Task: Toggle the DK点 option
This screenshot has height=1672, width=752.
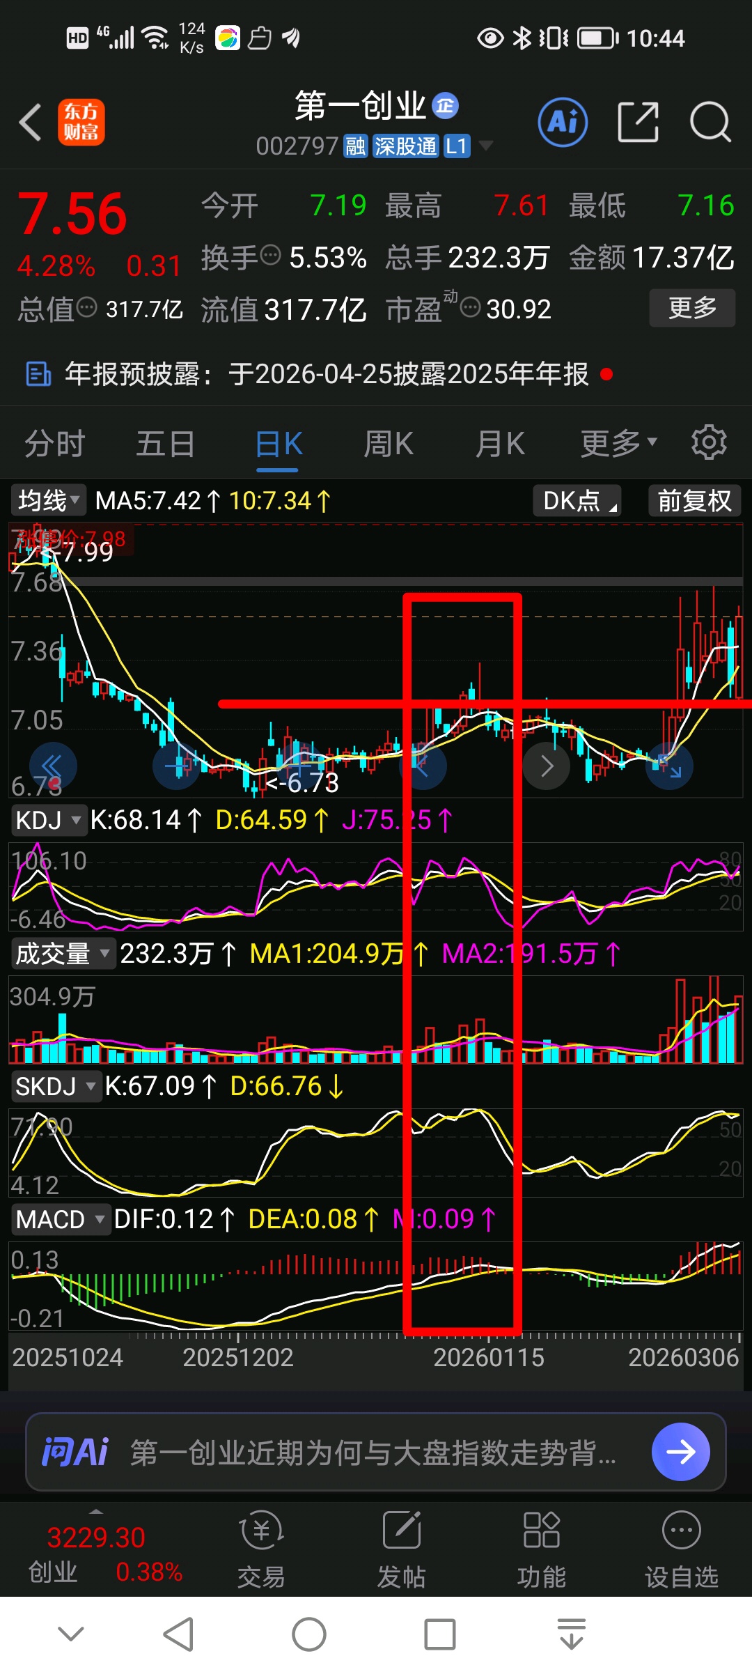Action: pos(577,500)
